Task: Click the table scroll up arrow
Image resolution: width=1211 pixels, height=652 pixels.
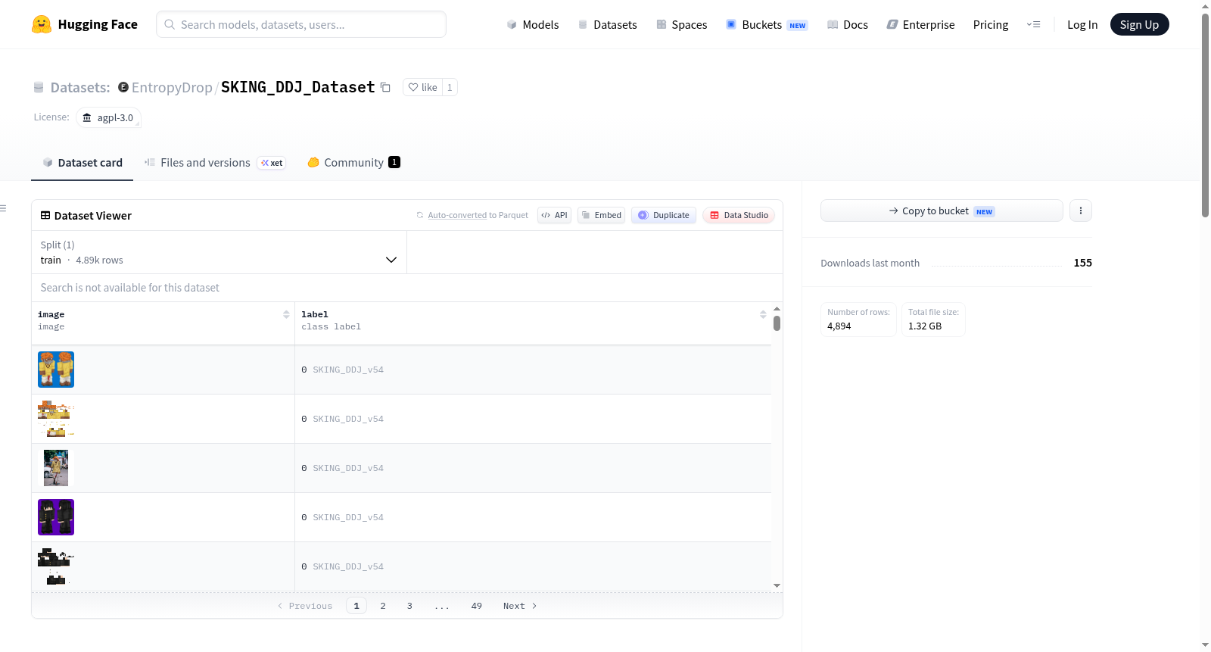Action: (x=777, y=309)
